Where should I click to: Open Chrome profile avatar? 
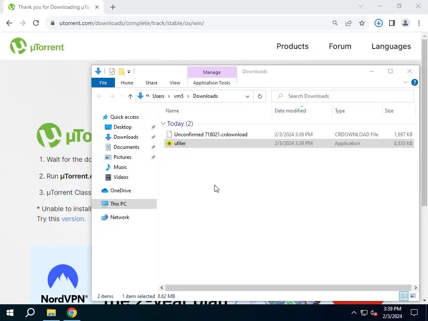tap(405, 23)
